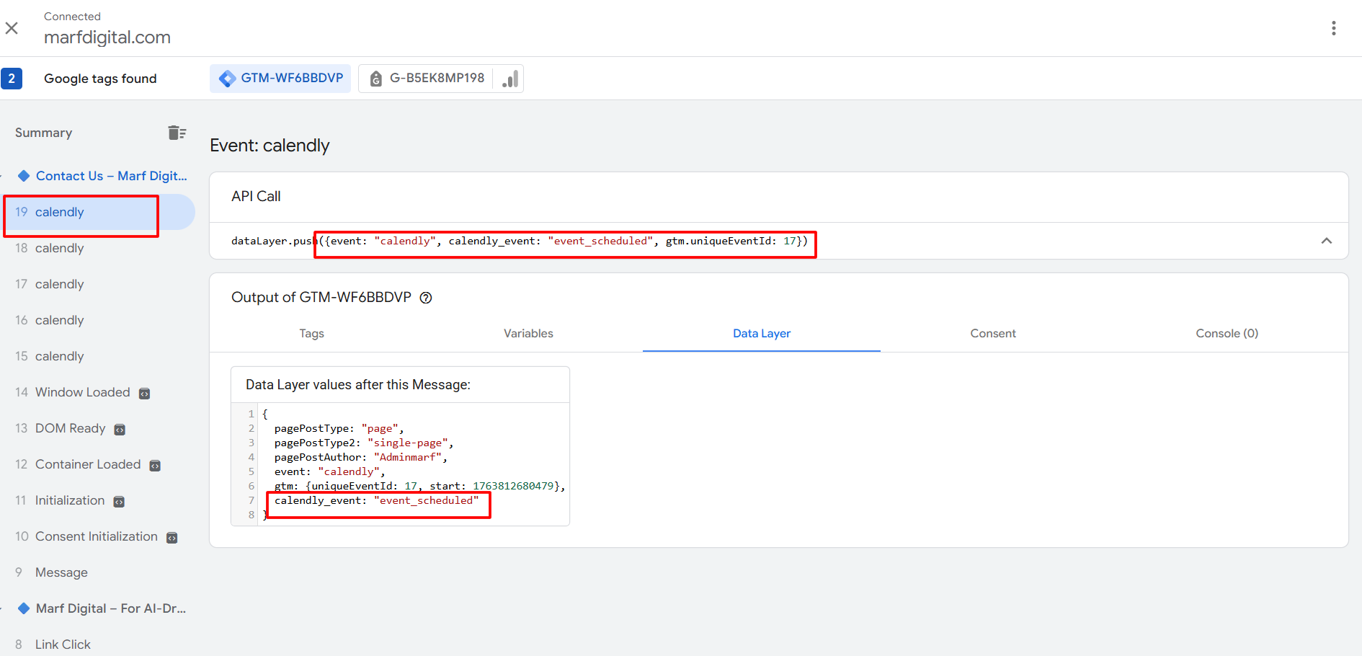
Task: Select the Data Layer tab
Action: 761,333
